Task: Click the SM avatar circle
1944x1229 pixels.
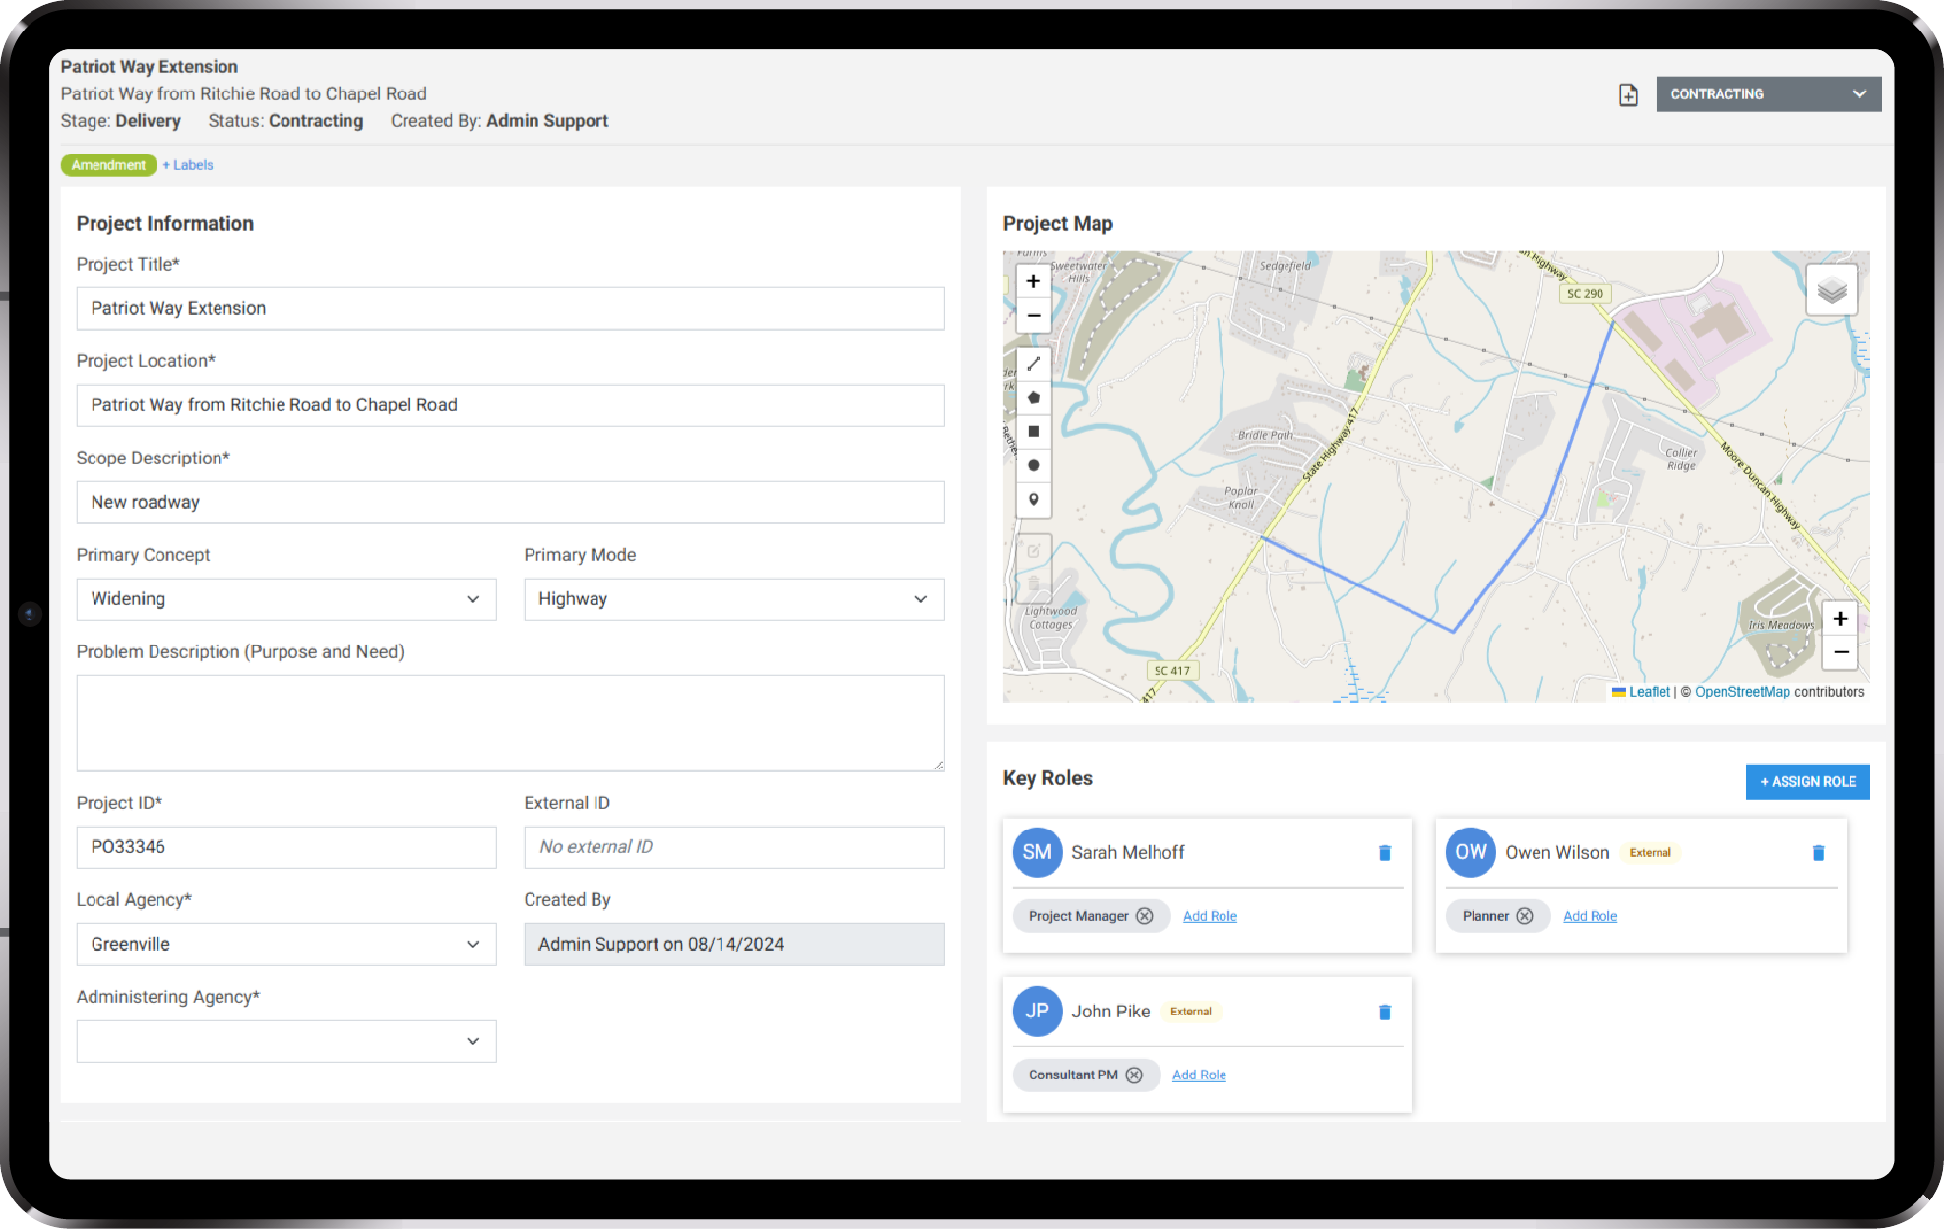Action: [x=1037, y=852]
